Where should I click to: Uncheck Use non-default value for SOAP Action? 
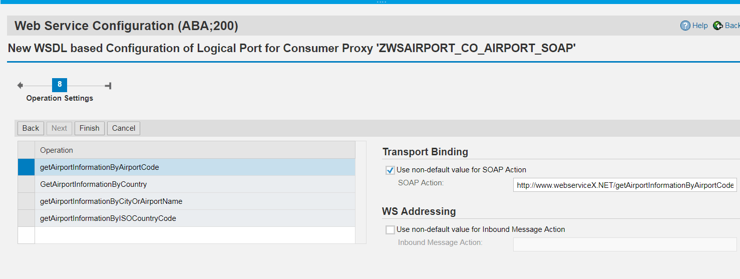390,170
